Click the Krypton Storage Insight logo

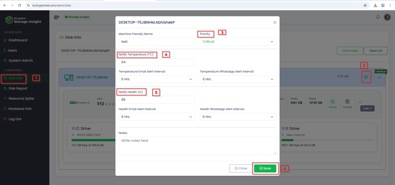(x=24, y=20)
